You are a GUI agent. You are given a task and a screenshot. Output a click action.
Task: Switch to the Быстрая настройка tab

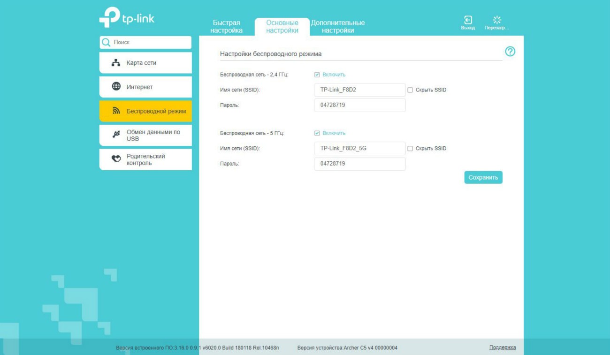click(x=227, y=26)
